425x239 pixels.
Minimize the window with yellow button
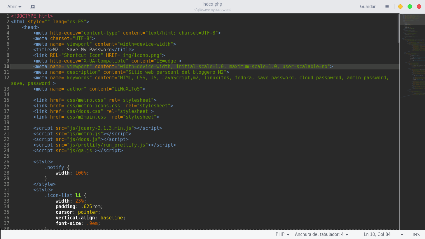(x=400, y=7)
